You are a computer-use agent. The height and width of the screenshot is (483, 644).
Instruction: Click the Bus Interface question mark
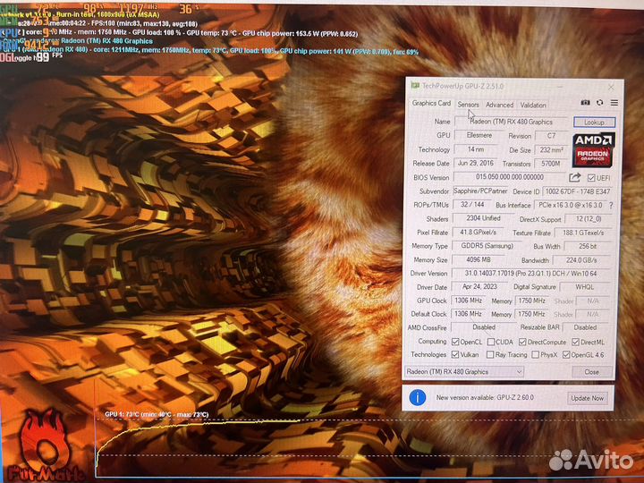612,205
